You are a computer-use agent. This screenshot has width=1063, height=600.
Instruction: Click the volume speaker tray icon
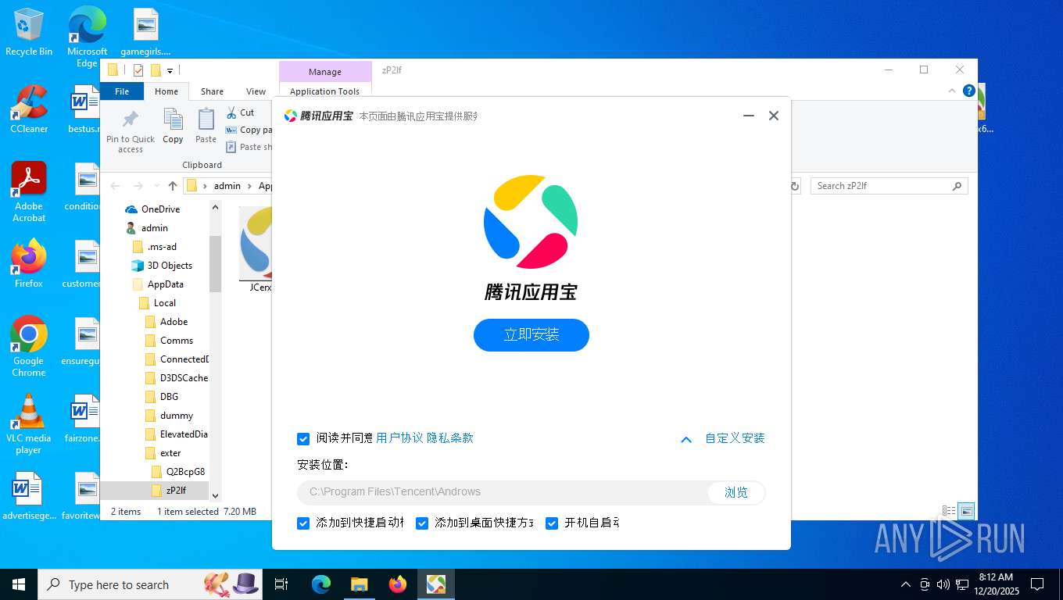(x=943, y=584)
